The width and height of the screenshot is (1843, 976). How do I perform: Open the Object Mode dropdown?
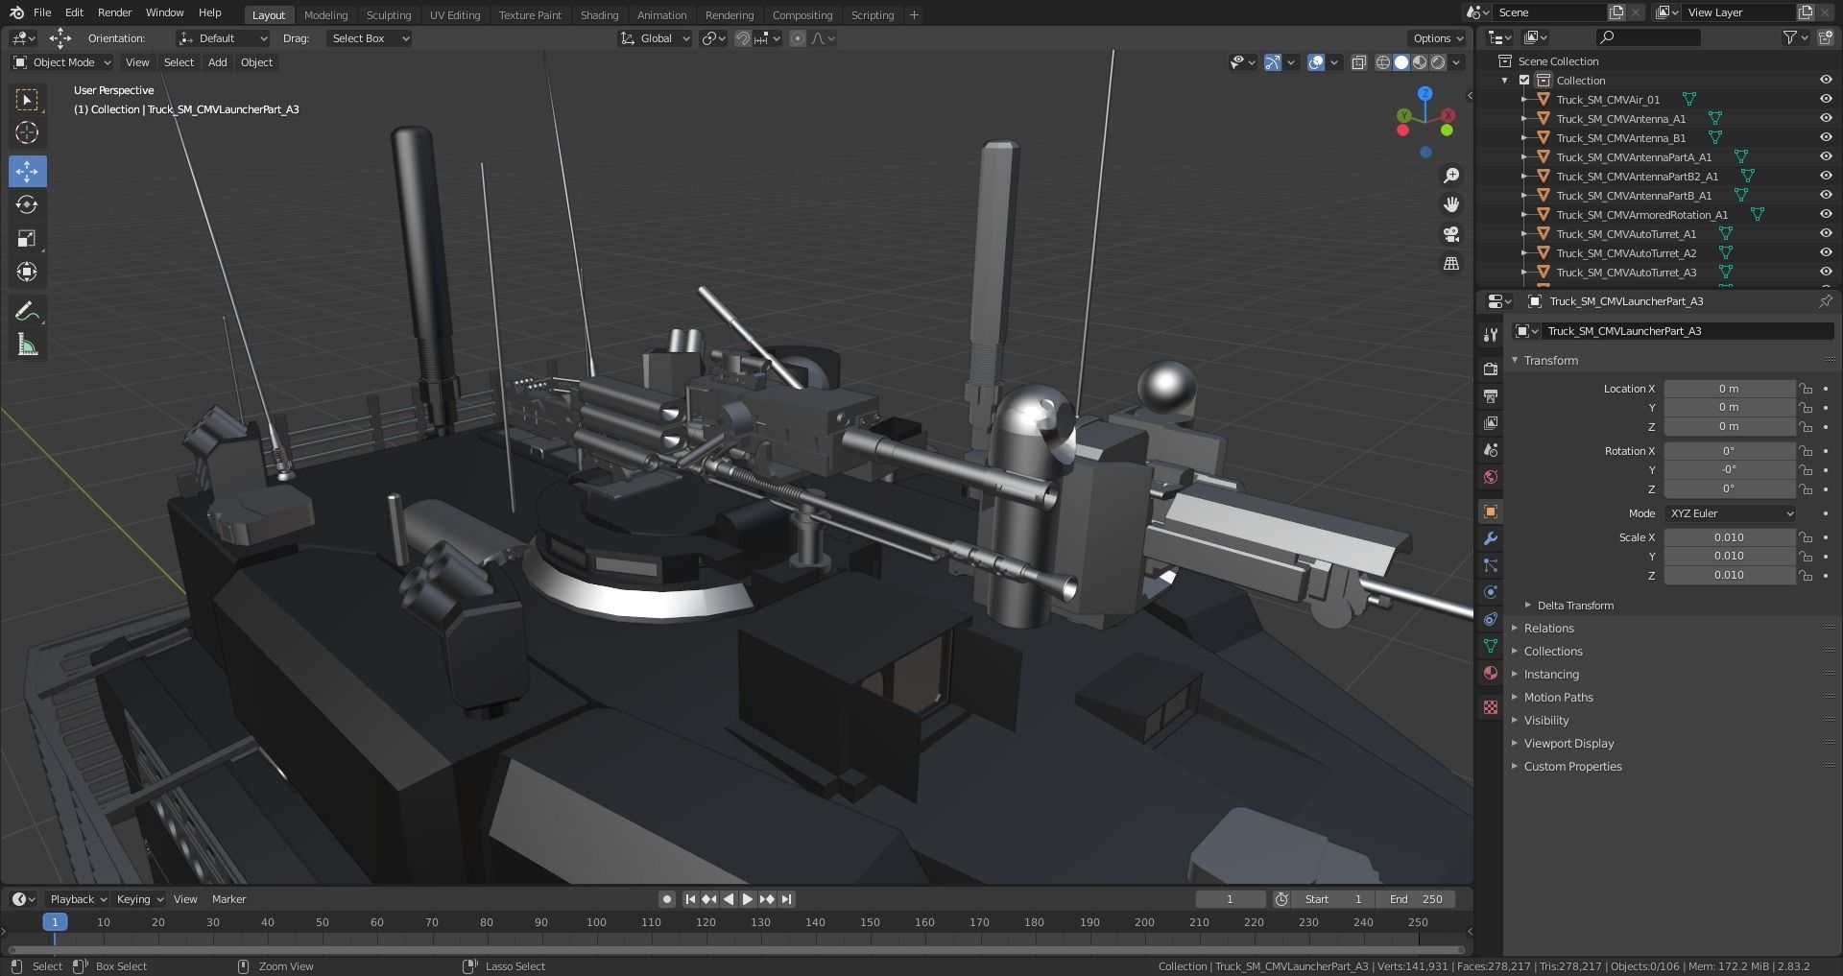pos(61,62)
